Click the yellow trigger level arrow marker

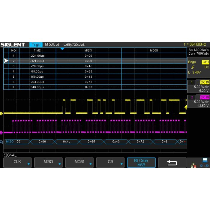(185, 107)
